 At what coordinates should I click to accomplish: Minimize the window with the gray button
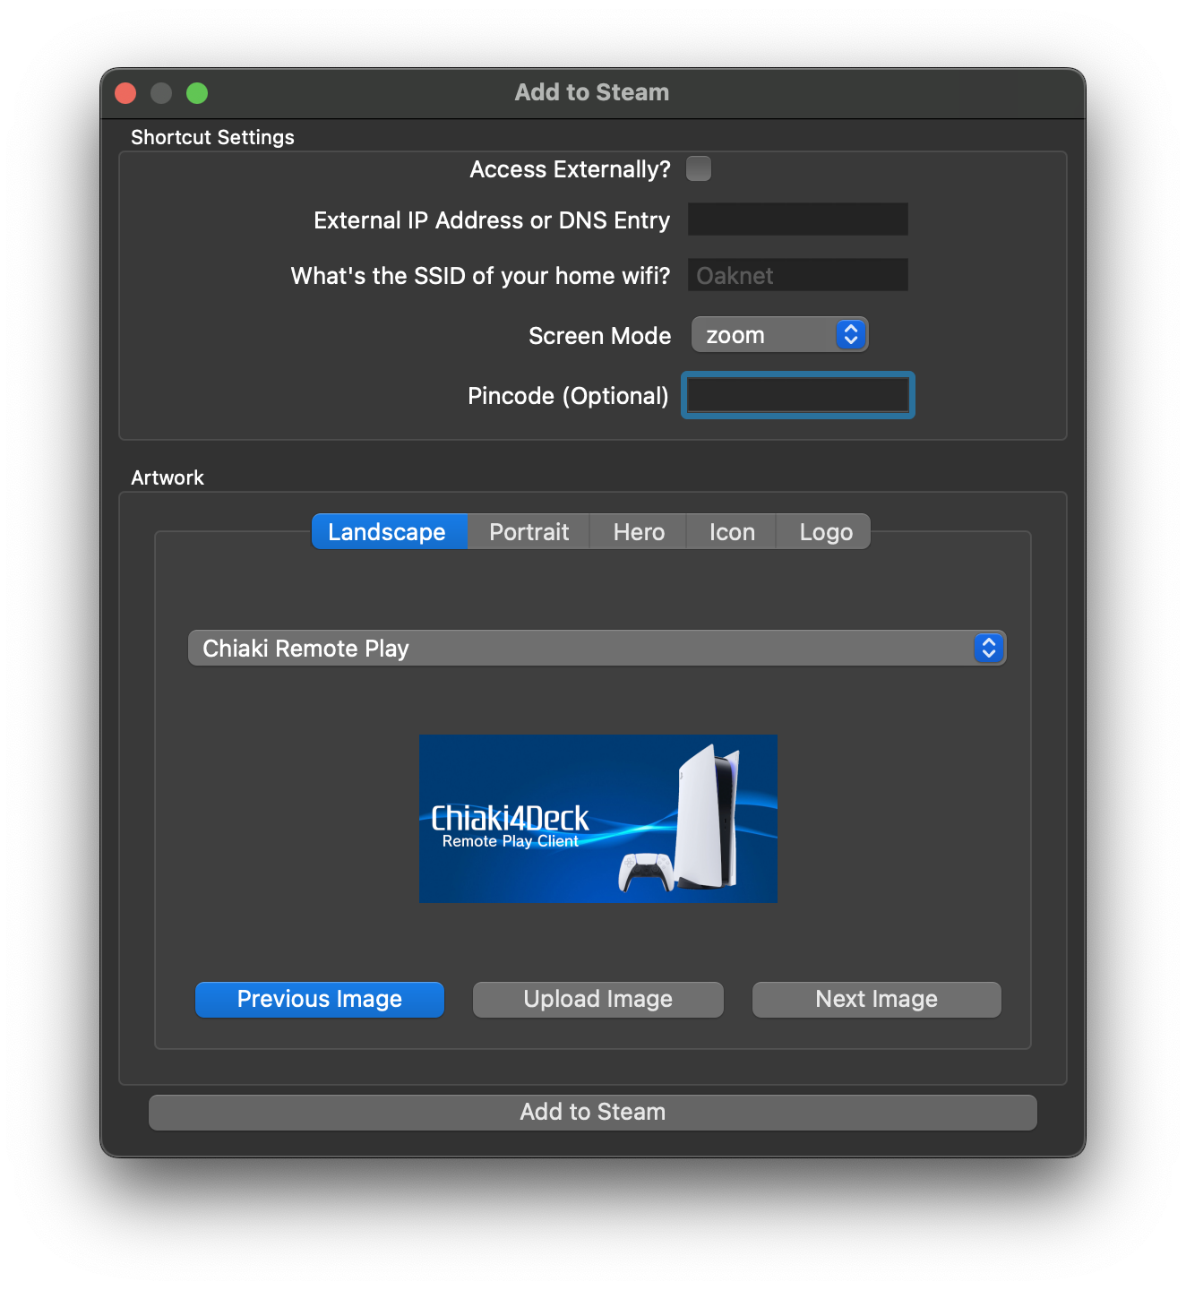coord(161,93)
